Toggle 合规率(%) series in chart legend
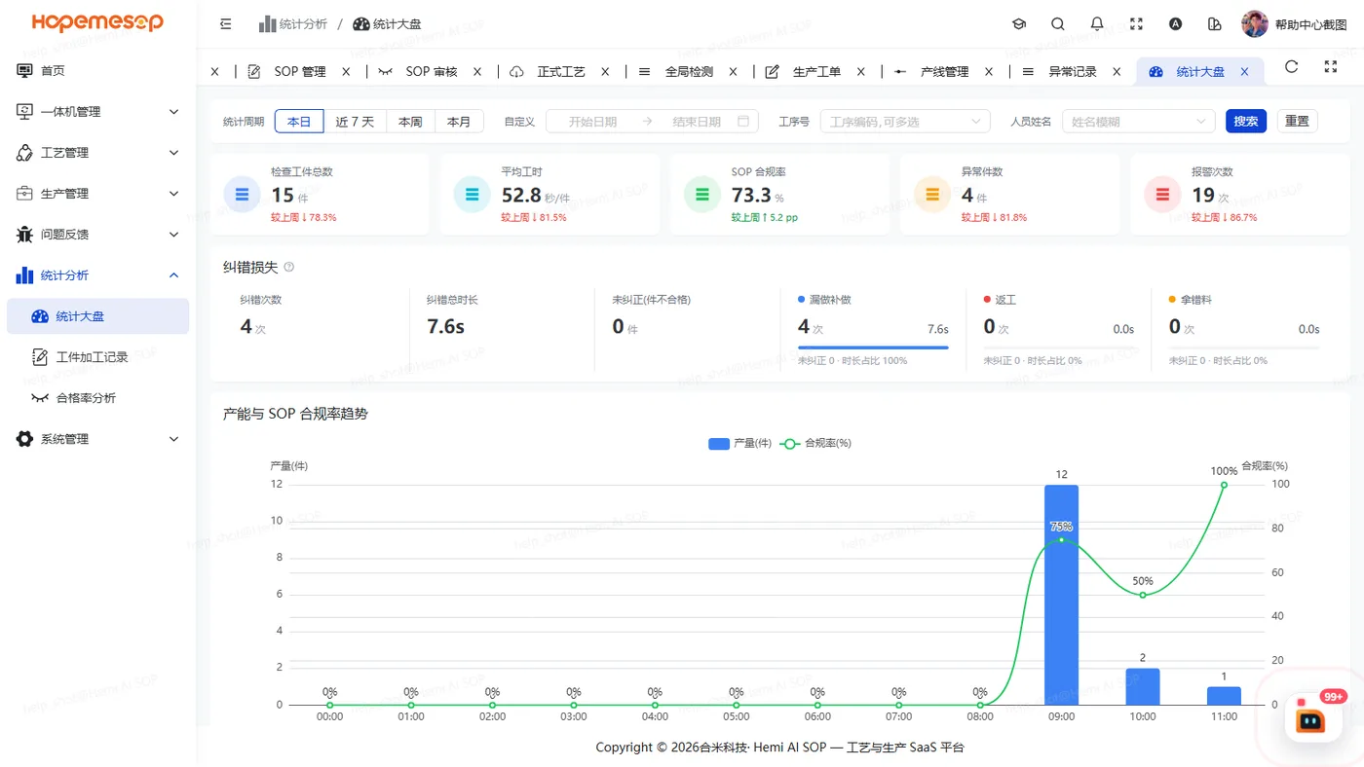Screen dimensions: 1364x767 tap(816, 443)
